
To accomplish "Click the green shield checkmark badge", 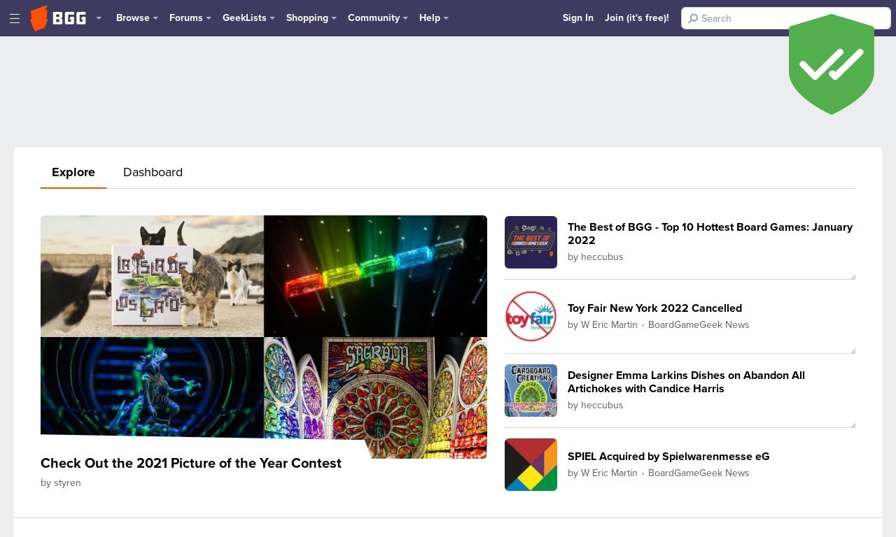I will 832,64.
